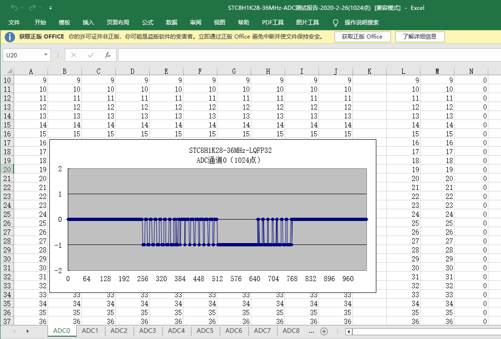Select the ADC5 sheet tab
Viewport: 501px width, 339px height.
pos(205,331)
